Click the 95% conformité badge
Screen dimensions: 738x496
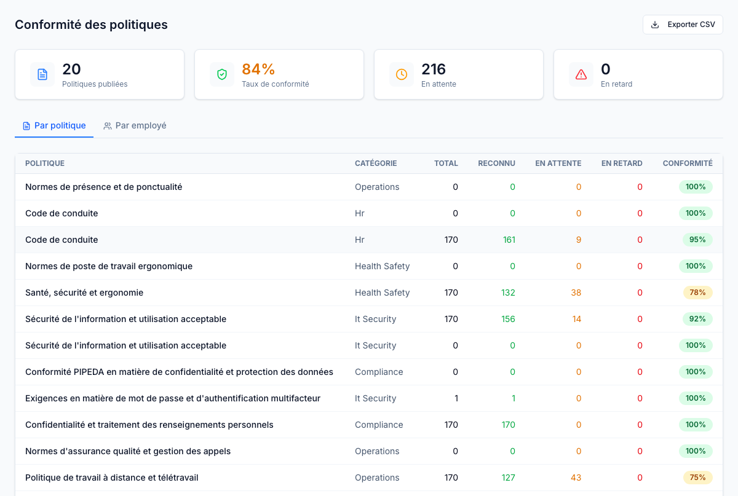point(697,240)
